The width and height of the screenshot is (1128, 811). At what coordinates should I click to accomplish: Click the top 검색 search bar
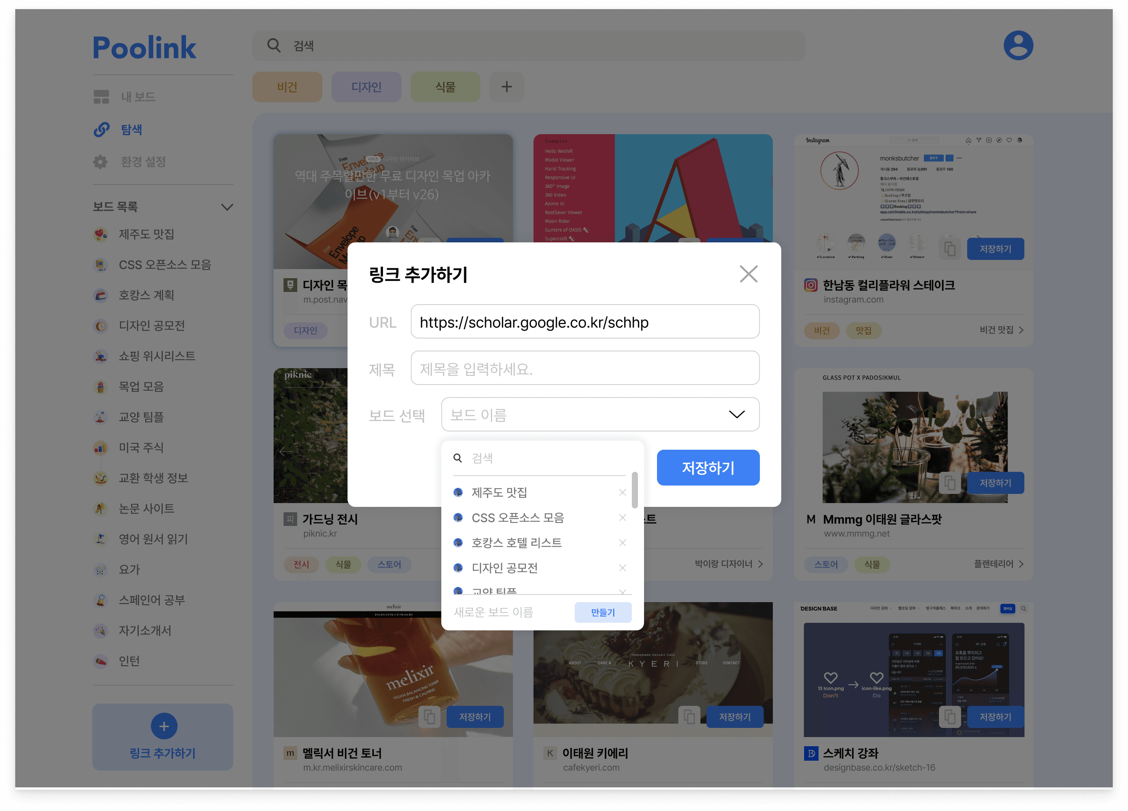[529, 45]
